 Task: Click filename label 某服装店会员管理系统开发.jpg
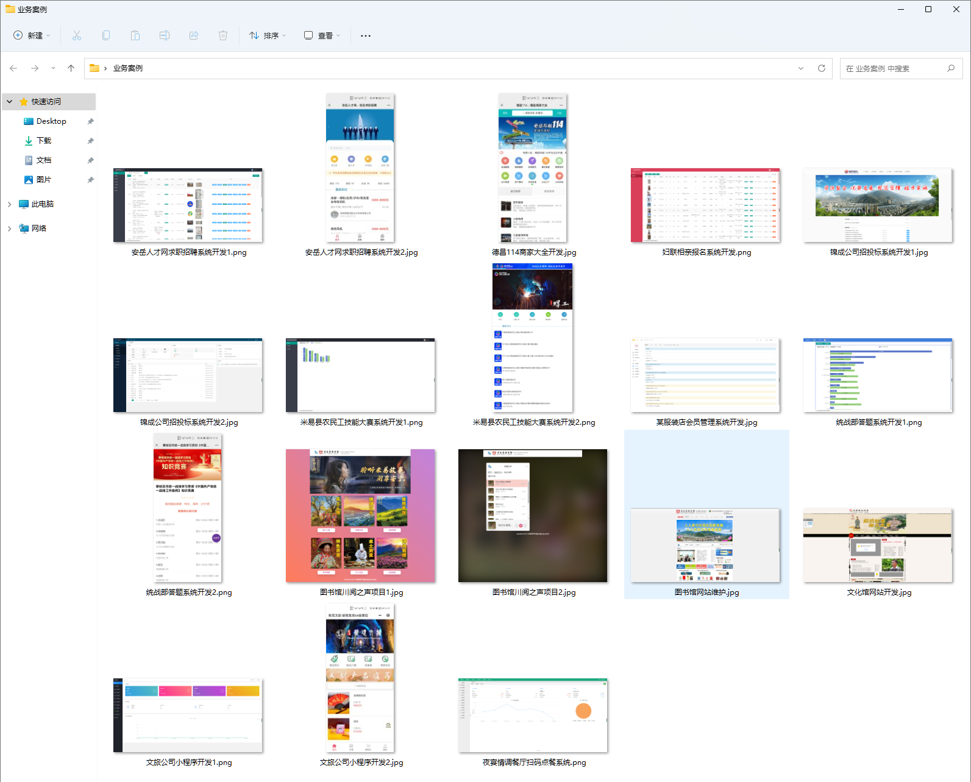(706, 422)
